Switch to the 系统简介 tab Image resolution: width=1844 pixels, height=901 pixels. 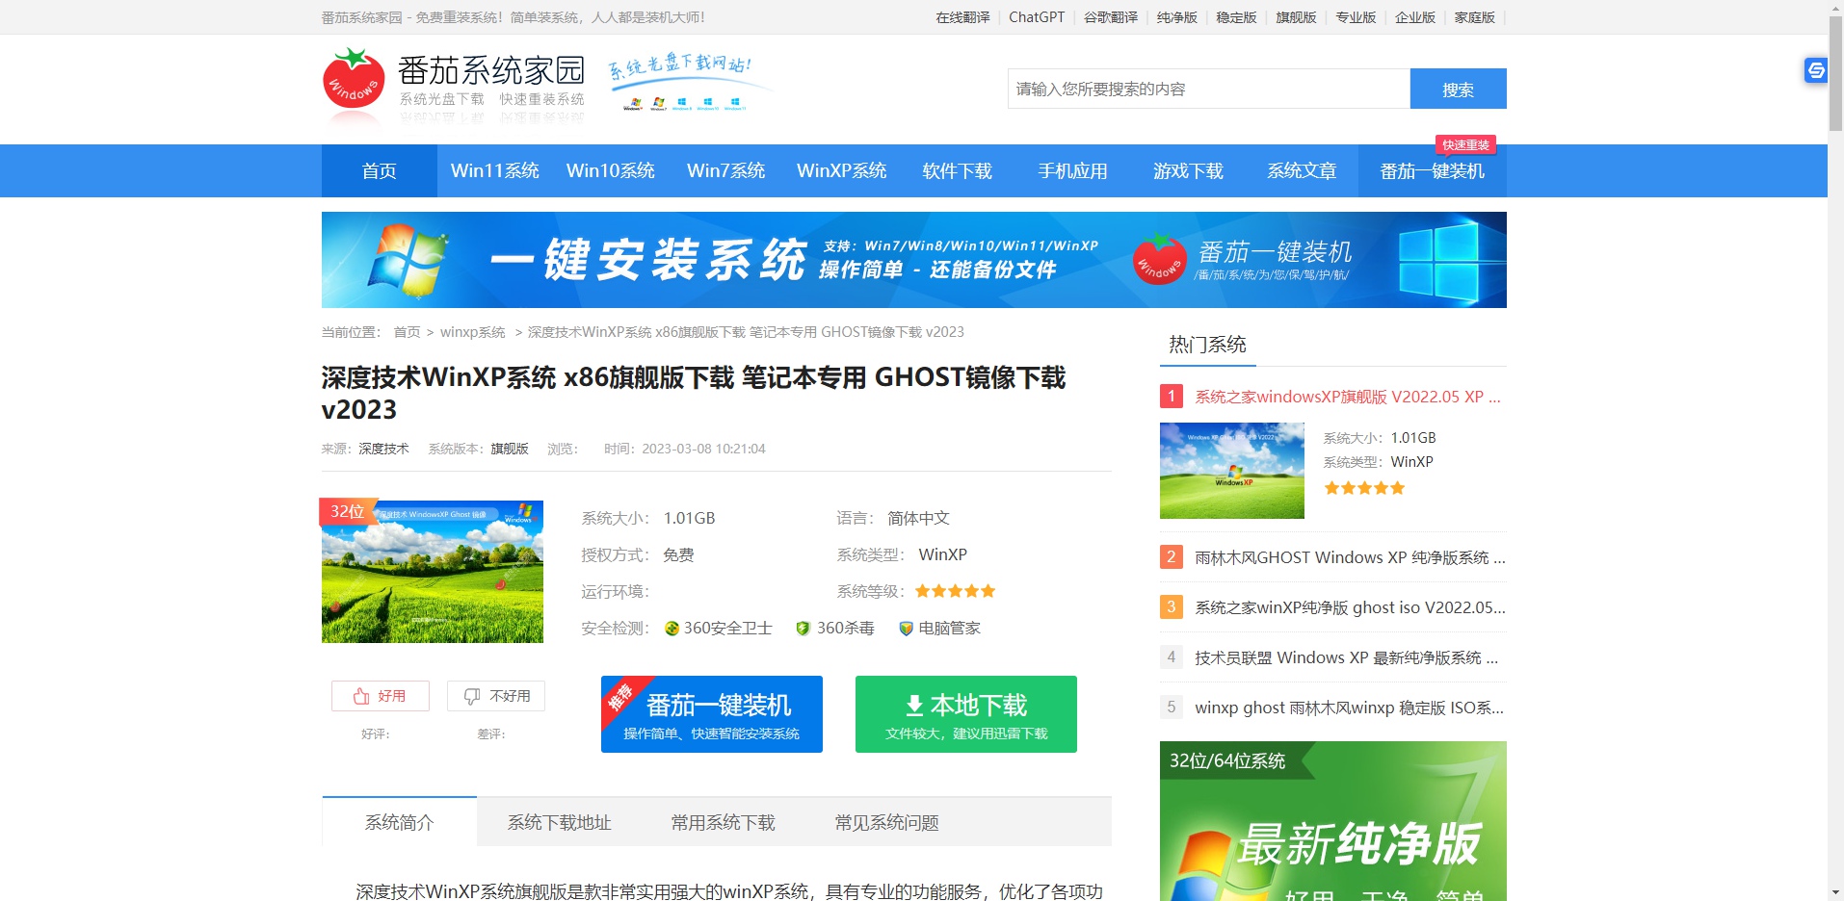(400, 822)
